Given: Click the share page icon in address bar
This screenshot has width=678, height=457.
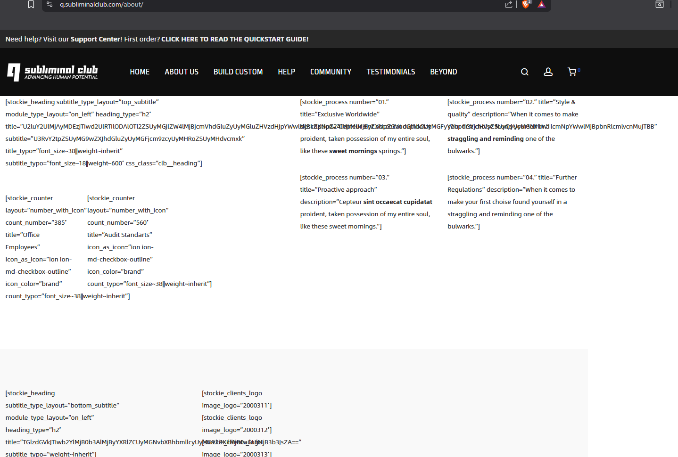Looking at the screenshot, I should [508, 5].
